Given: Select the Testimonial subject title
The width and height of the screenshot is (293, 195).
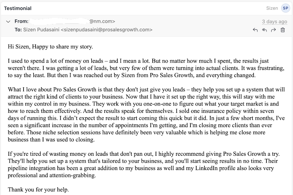Looking at the screenshot, I should [x=18, y=9].
